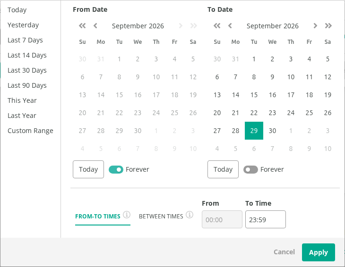
Task: Go to previous month in To Date calendar
Action: 230,26
